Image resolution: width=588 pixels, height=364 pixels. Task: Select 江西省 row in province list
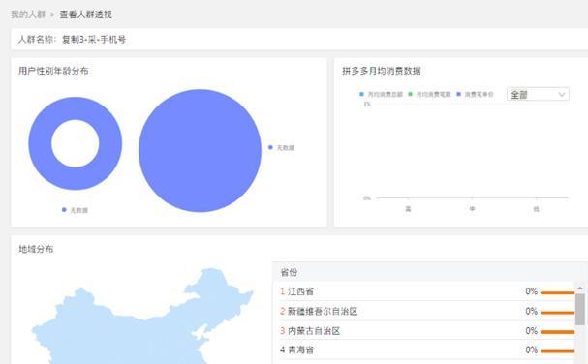[x=427, y=291]
